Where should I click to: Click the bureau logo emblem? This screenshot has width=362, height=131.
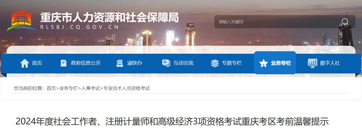coord(21,21)
